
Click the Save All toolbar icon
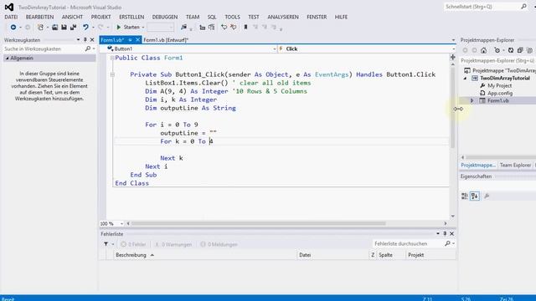(73, 27)
